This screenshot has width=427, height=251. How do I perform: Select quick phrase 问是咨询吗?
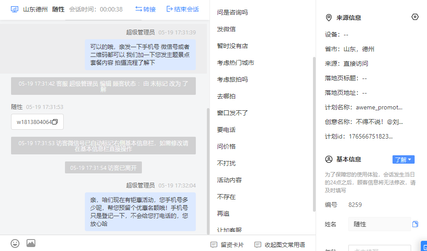233,12
